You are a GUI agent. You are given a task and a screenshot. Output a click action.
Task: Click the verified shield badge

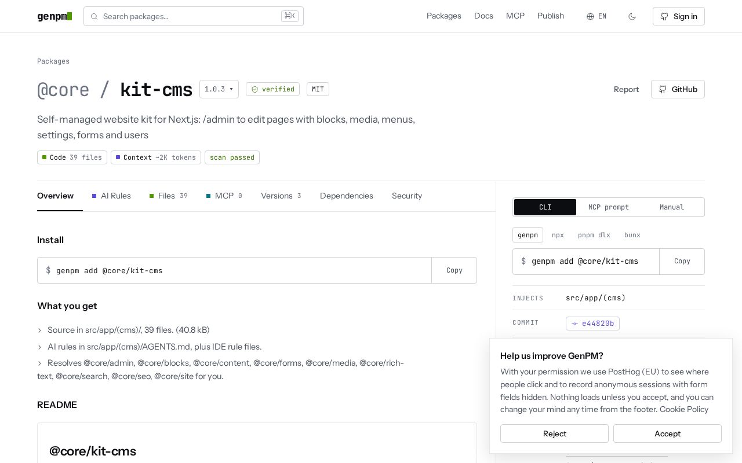pos(272,89)
